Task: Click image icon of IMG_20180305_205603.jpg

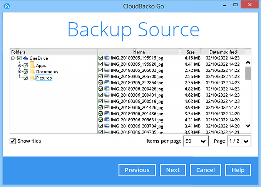Action: click(x=107, y=70)
